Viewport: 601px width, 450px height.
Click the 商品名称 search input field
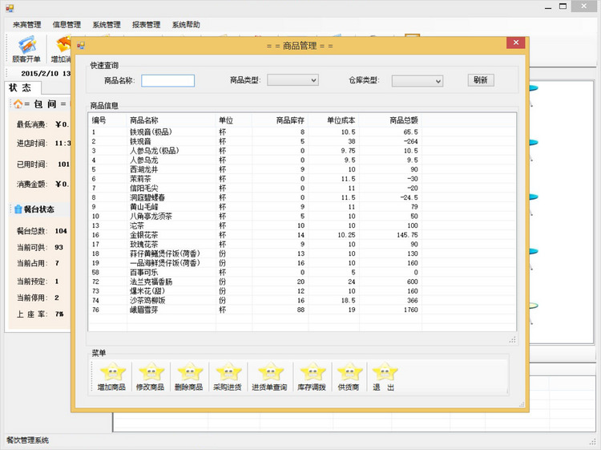[x=167, y=80]
